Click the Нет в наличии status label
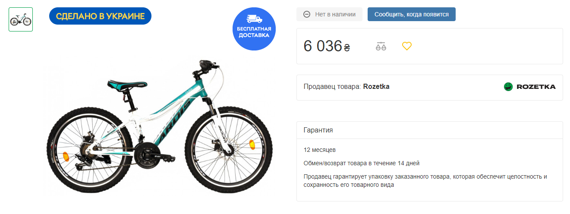This screenshot has width=570, height=214. point(335,14)
